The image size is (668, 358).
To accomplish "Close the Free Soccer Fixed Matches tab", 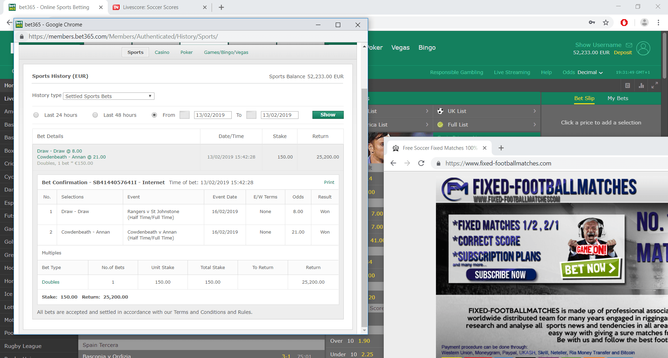I will (x=485, y=148).
